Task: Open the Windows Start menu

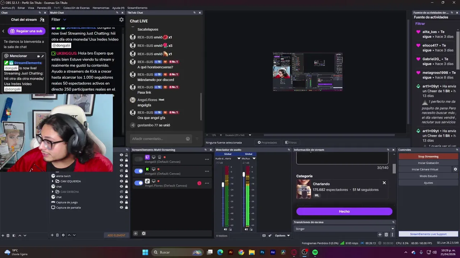Action: point(145,252)
